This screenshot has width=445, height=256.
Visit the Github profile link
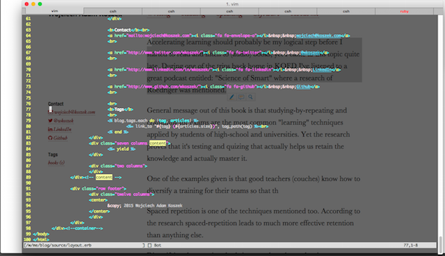60,138
